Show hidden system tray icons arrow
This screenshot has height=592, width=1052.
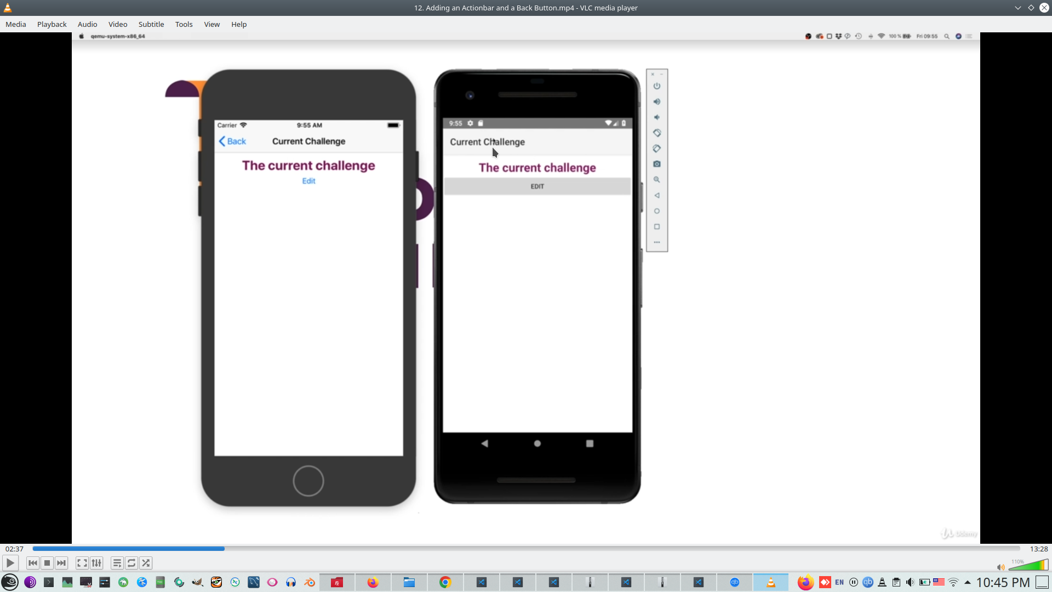click(x=968, y=582)
